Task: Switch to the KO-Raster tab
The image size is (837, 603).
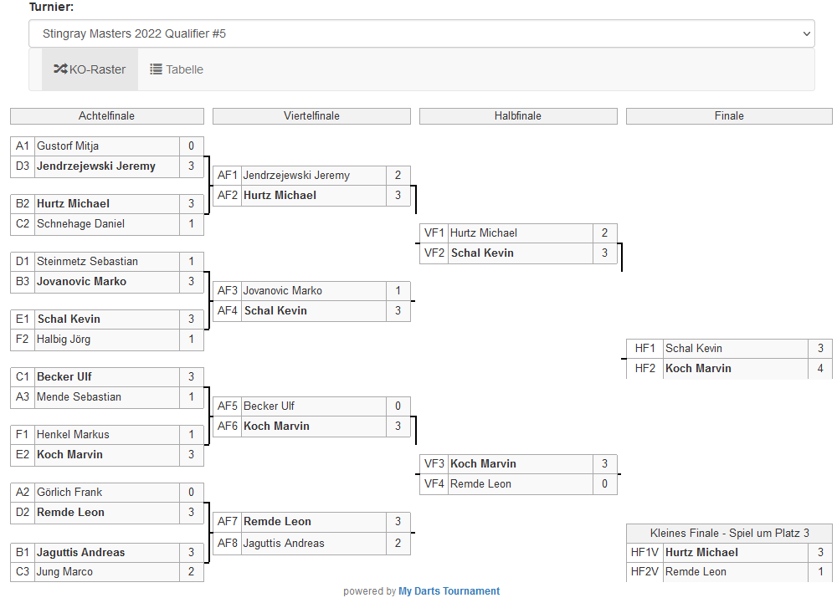Action: pyautogui.click(x=90, y=69)
